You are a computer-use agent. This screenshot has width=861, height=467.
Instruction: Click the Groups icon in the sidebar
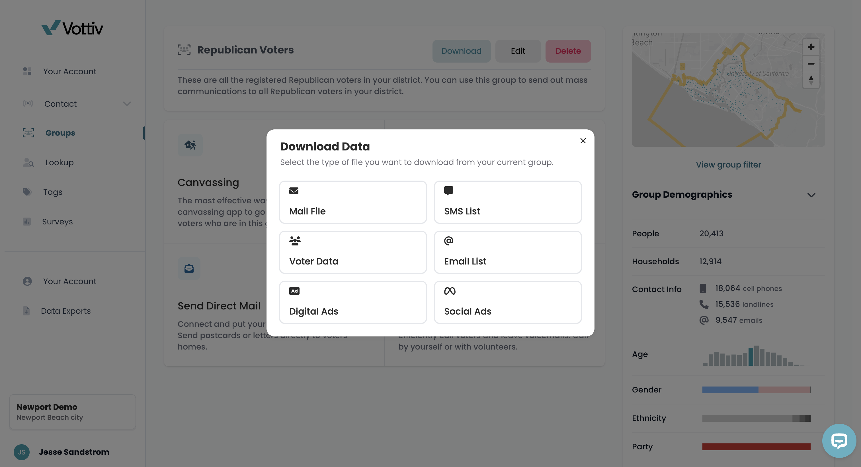tap(28, 133)
